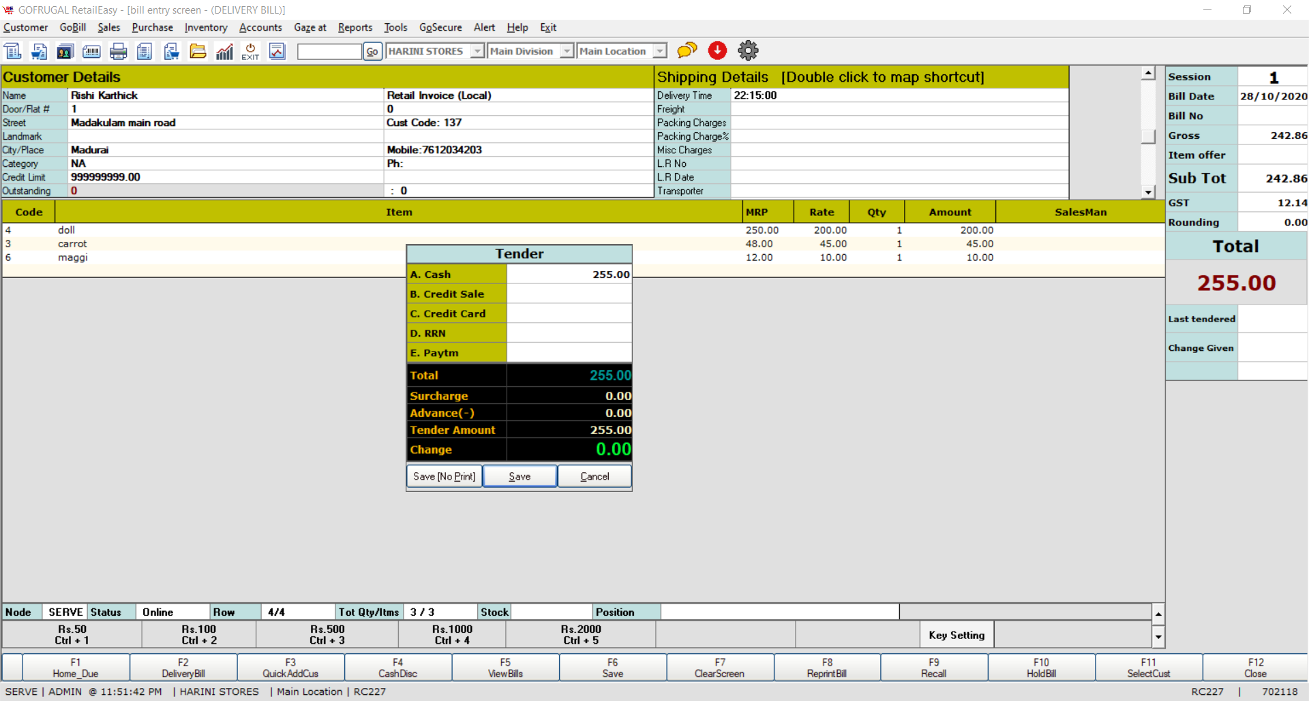Click the Rs.500 Ctrl+3 denomination button
The height and width of the screenshot is (701, 1309).
327,635
